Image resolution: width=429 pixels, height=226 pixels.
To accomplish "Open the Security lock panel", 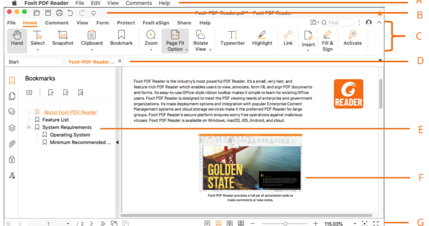I will click(12, 160).
